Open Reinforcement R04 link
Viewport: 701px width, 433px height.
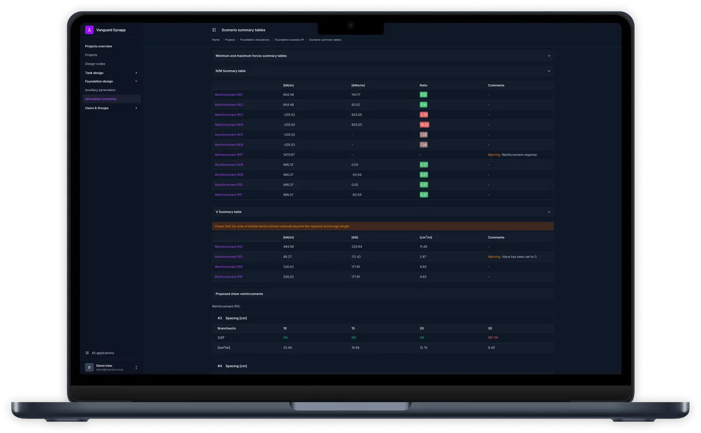pyautogui.click(x=229, y=124)
